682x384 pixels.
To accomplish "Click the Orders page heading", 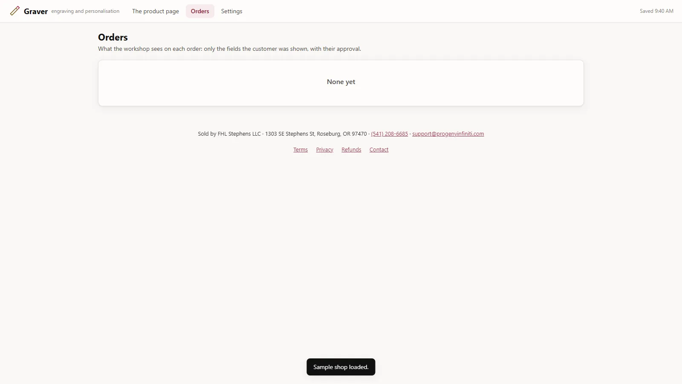I will pos(113,37).
